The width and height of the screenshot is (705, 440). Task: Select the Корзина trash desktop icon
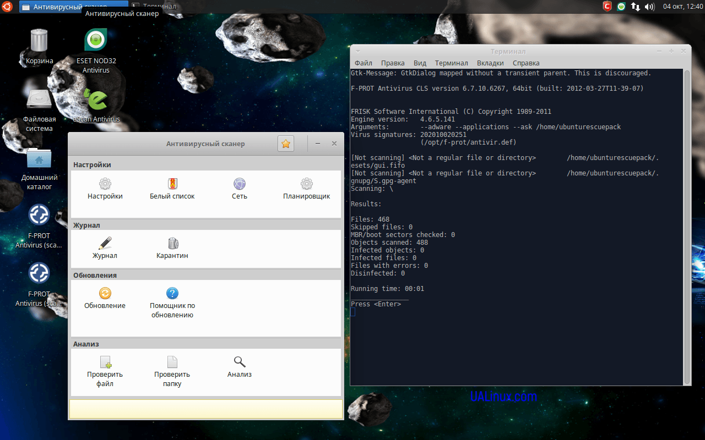click(x=40, y=46)
